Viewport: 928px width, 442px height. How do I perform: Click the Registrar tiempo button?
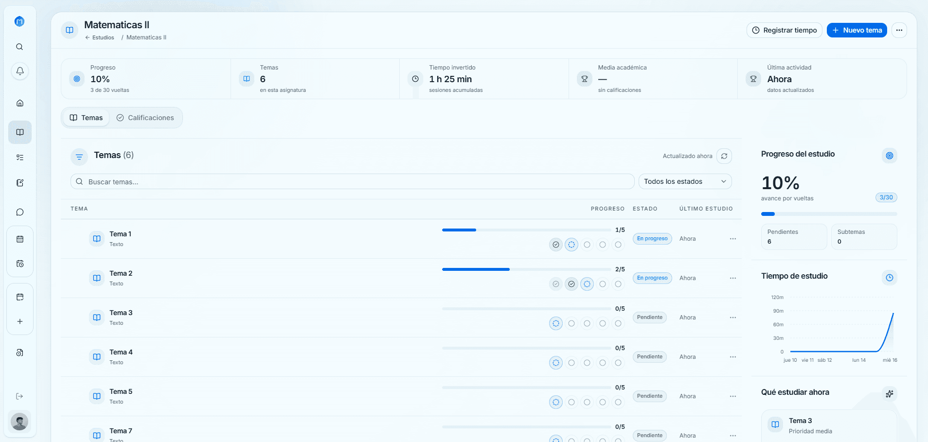click(x=785, y=30)
